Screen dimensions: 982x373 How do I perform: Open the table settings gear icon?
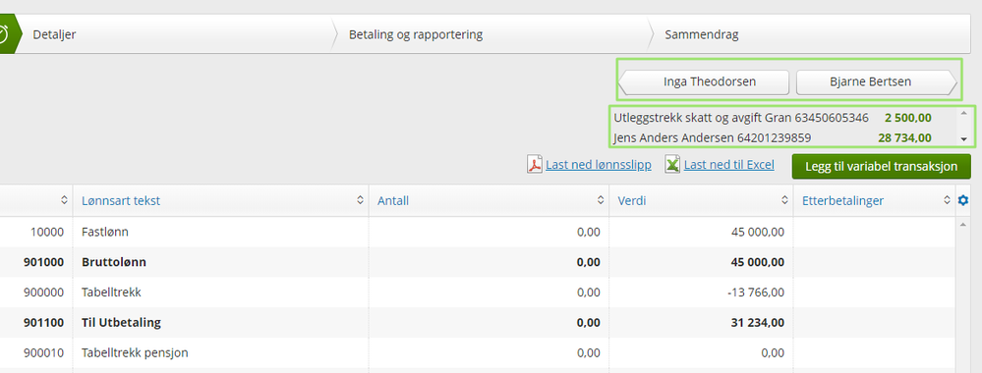coord(963,200)
